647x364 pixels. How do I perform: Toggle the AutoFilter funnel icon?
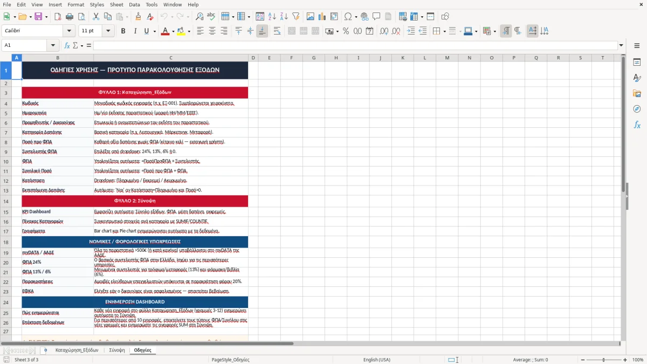click(296, 17)
